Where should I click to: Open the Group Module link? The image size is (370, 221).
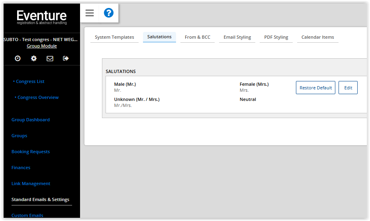42,46
